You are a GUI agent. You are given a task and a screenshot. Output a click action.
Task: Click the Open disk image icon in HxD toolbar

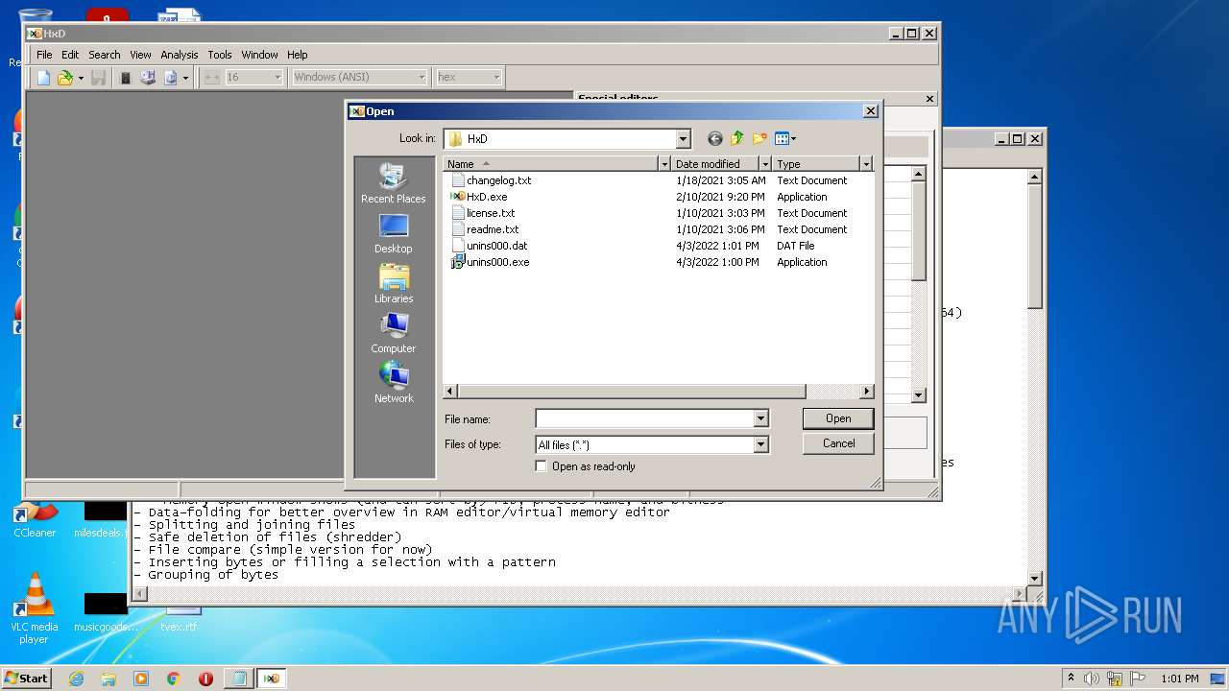coord(171,78)
